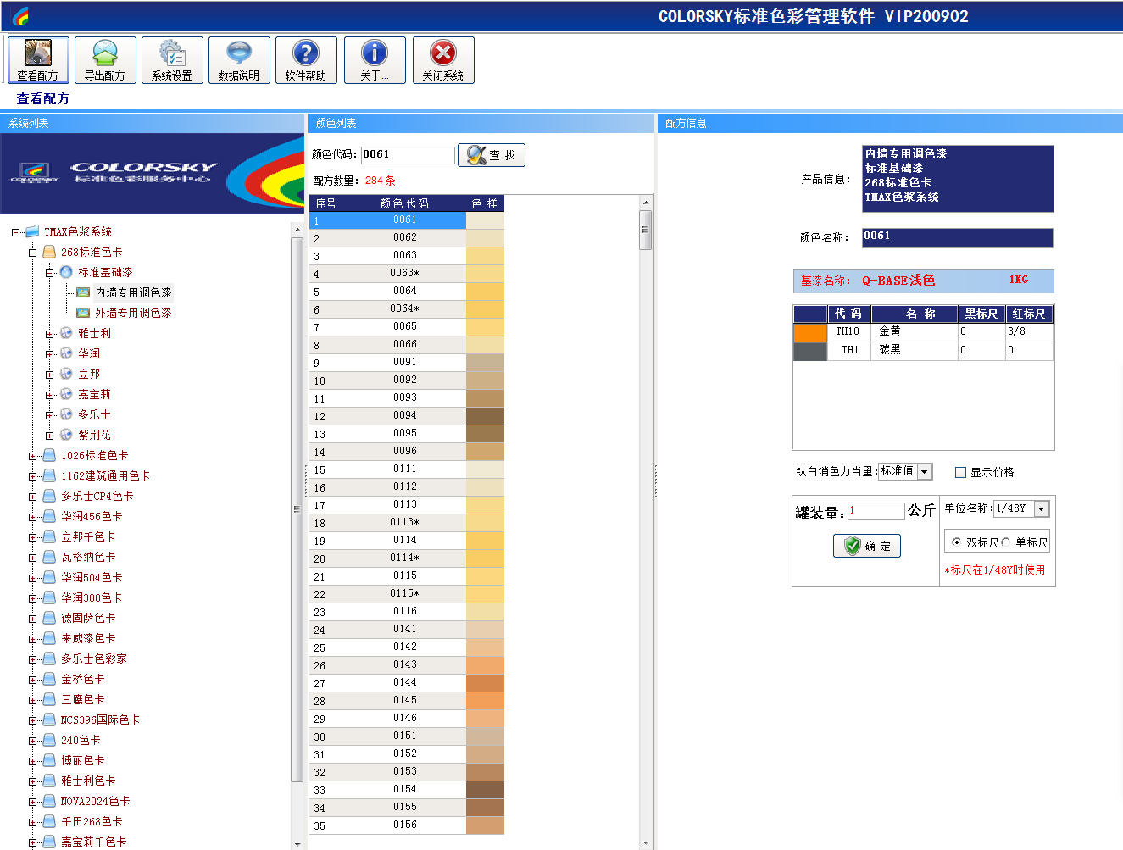Click the 多乐士色彩家 folder icon

[49, 658]
